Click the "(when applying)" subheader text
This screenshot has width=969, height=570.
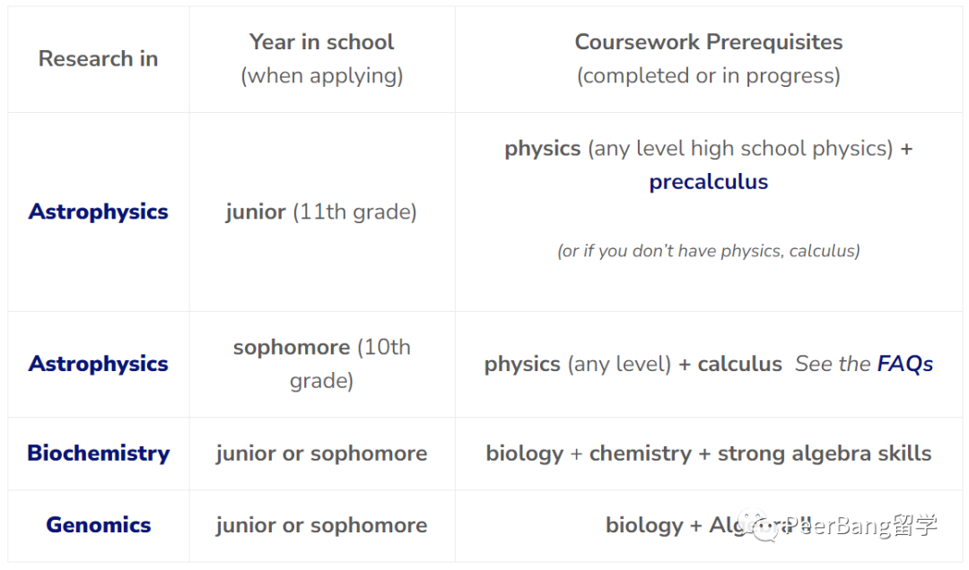pyautogui.click(x=321, y=75)
